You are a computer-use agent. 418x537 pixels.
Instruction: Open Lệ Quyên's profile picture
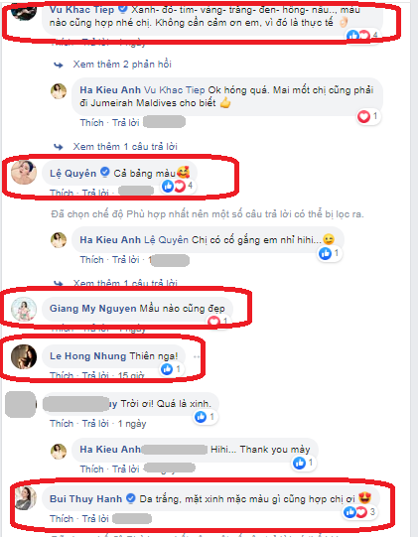point(24,172)
